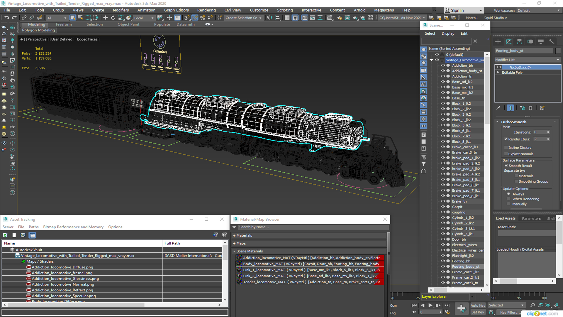Select Table View icon in Asset Tracking

pyautogui.click(x=33, y=235)
